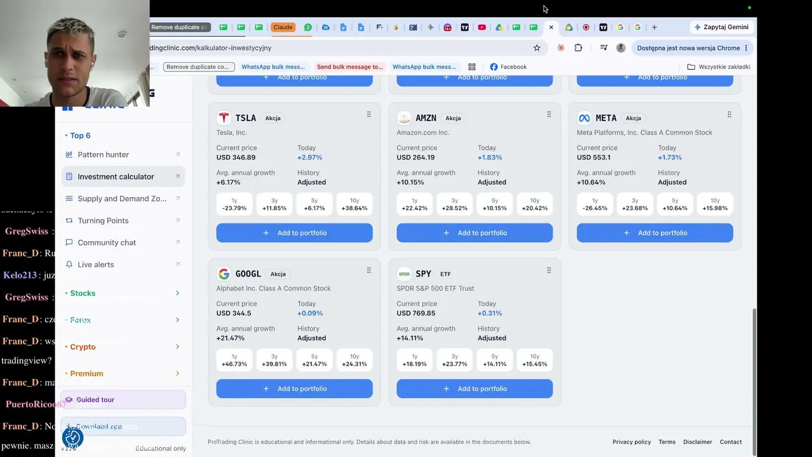Open the Contact footer link
This screenshot has height=457, width=812.
click(x=731, y=442)
